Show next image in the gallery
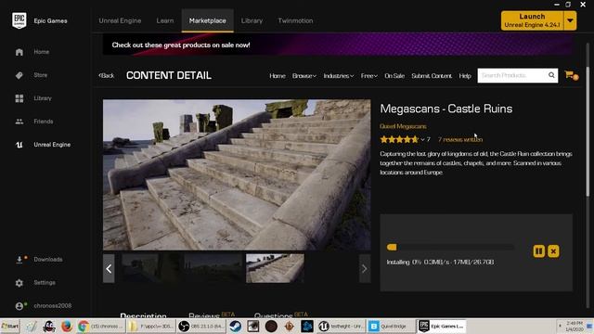 coord(365,268)
